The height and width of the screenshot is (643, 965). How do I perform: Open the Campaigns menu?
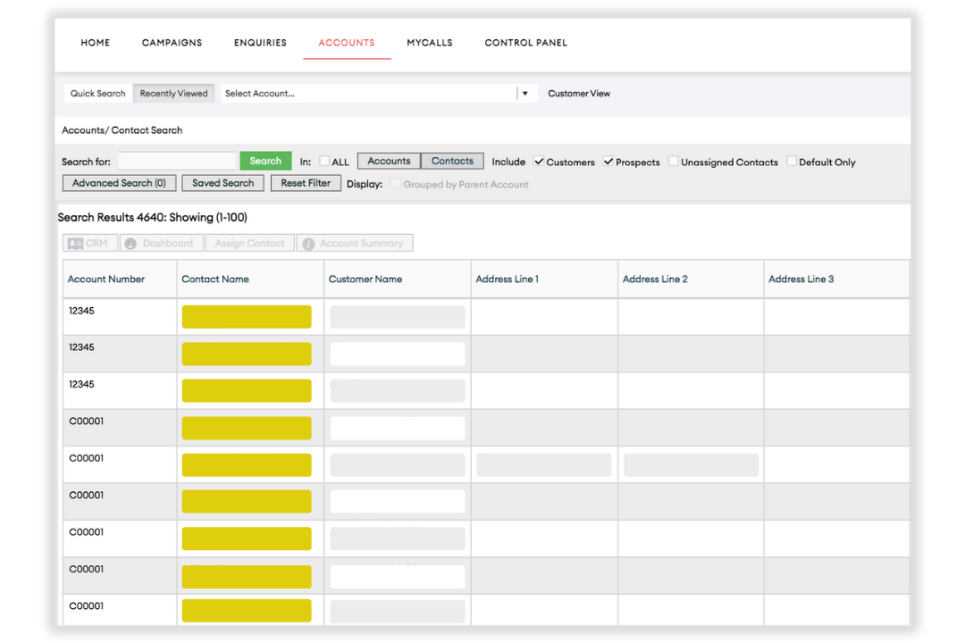[172, 43]
